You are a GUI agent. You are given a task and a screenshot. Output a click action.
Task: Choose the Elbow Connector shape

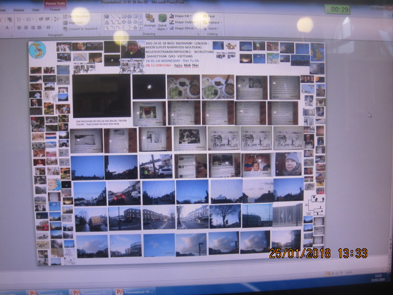[x=113, y=22]
